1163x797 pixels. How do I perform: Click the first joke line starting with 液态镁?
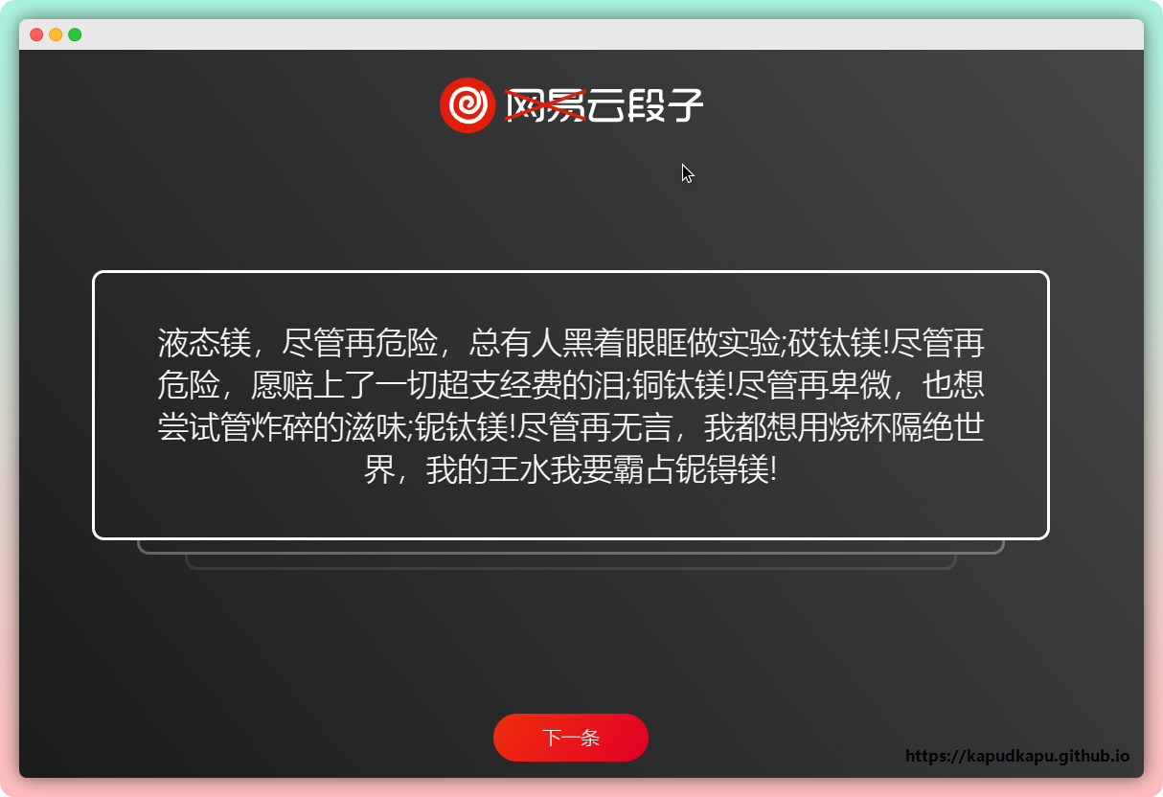coord(570,343)
